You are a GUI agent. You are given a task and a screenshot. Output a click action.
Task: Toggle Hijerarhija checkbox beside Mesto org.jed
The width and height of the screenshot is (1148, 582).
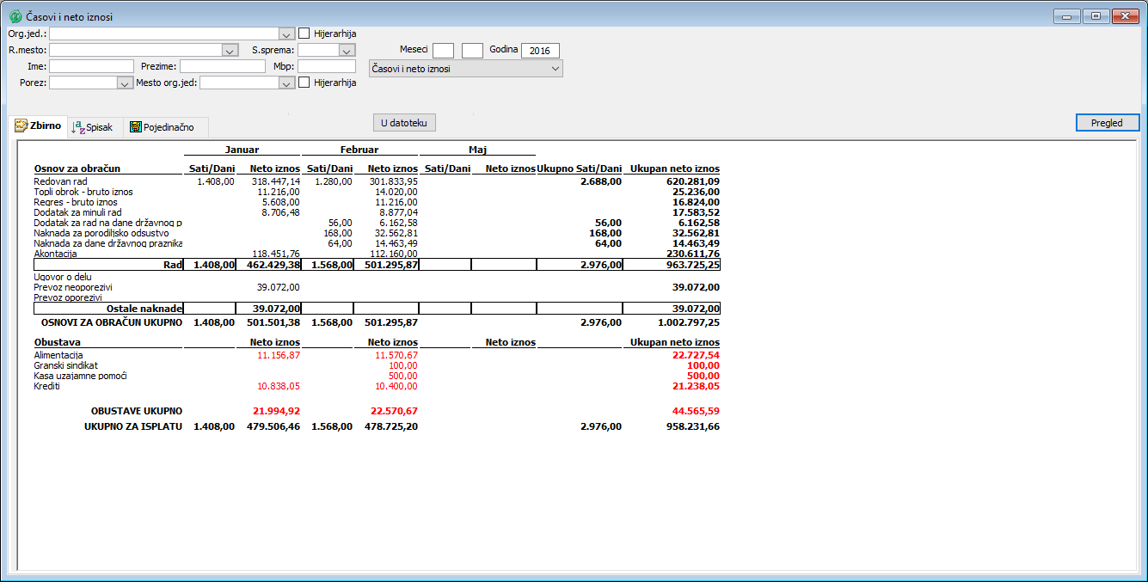coord(304,83)
